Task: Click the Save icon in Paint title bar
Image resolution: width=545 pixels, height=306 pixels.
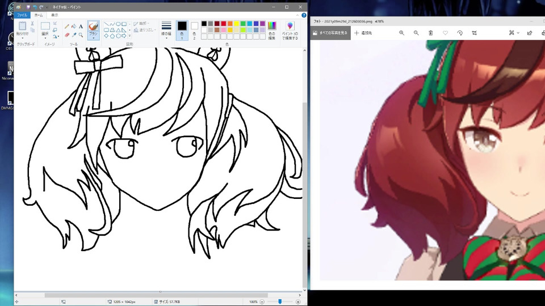Action: [x=28, y=7]
